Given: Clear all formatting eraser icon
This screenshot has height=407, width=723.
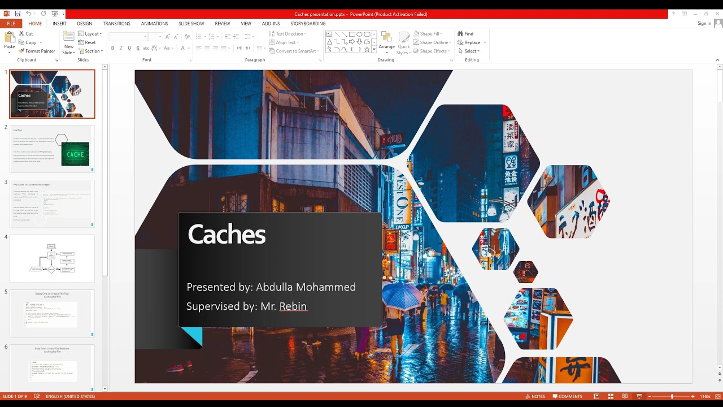Looking at the screenshot, I should click(x=188, y=37).
